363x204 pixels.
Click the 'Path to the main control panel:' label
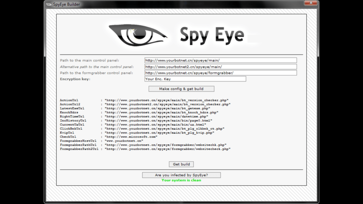point(89,60)
